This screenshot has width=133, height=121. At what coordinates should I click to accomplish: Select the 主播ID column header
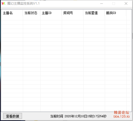click(51, 13)
